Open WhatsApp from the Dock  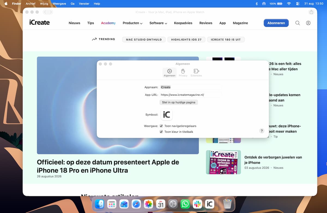click(185, 204)
